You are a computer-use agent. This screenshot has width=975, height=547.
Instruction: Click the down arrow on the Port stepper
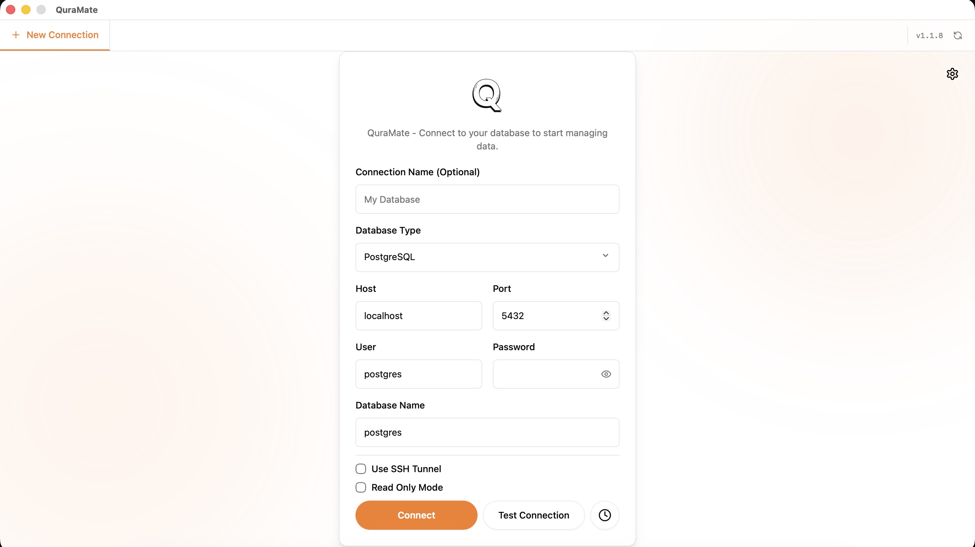pyautogui.click(x=606, y=320)
